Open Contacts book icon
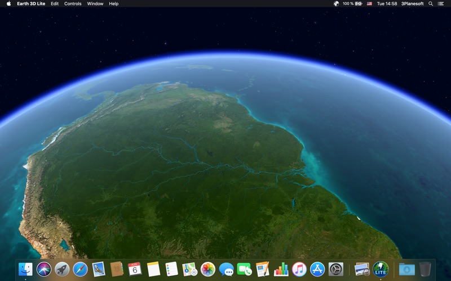The width and height of the screenshot is (451, 281). [x=117, y=270]
